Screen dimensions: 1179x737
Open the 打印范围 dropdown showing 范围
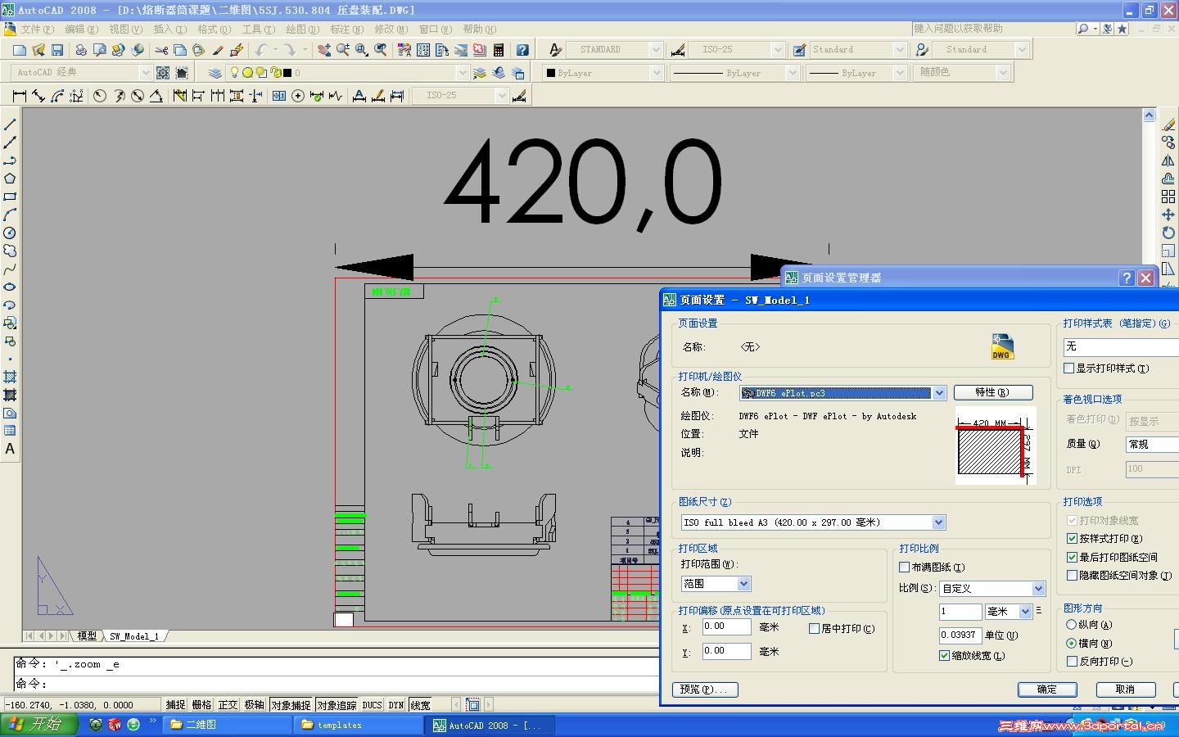pos(744,584)
